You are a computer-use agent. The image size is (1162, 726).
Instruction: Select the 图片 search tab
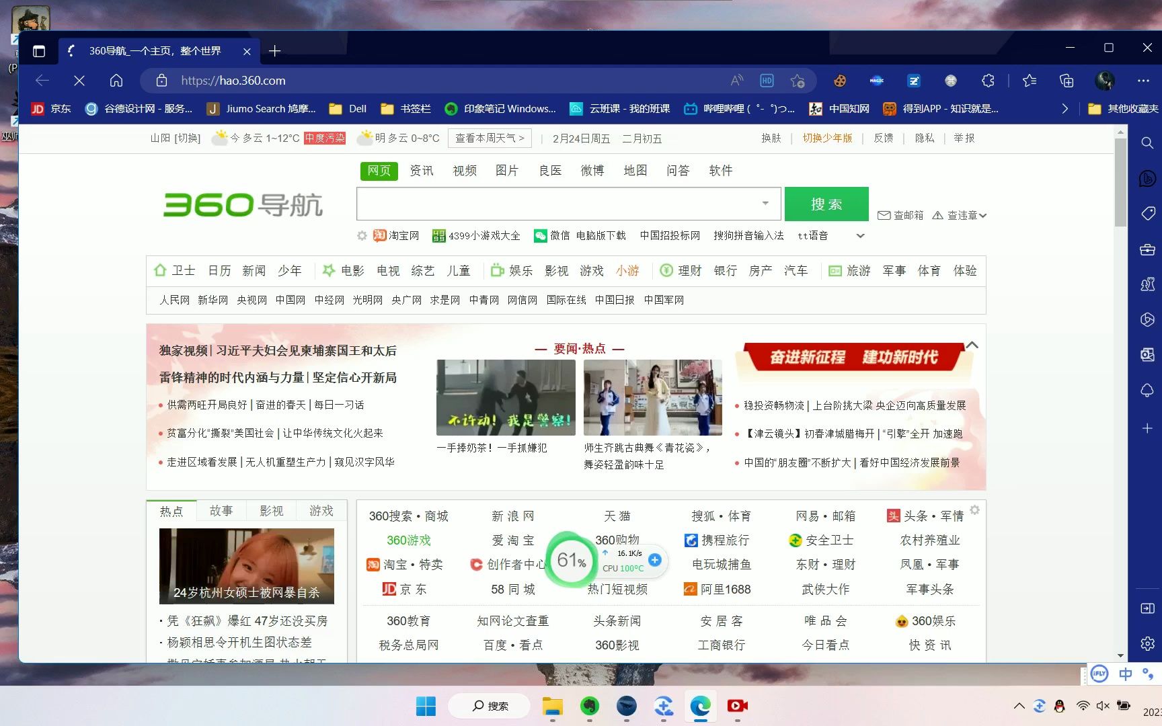(x=507, y=171)
